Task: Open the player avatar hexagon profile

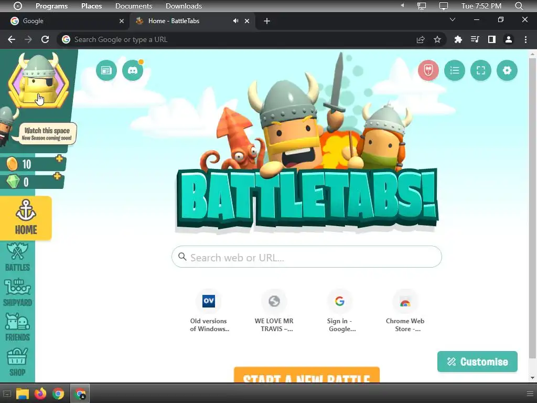Action: pyautogui.click(x=38, y=81)
